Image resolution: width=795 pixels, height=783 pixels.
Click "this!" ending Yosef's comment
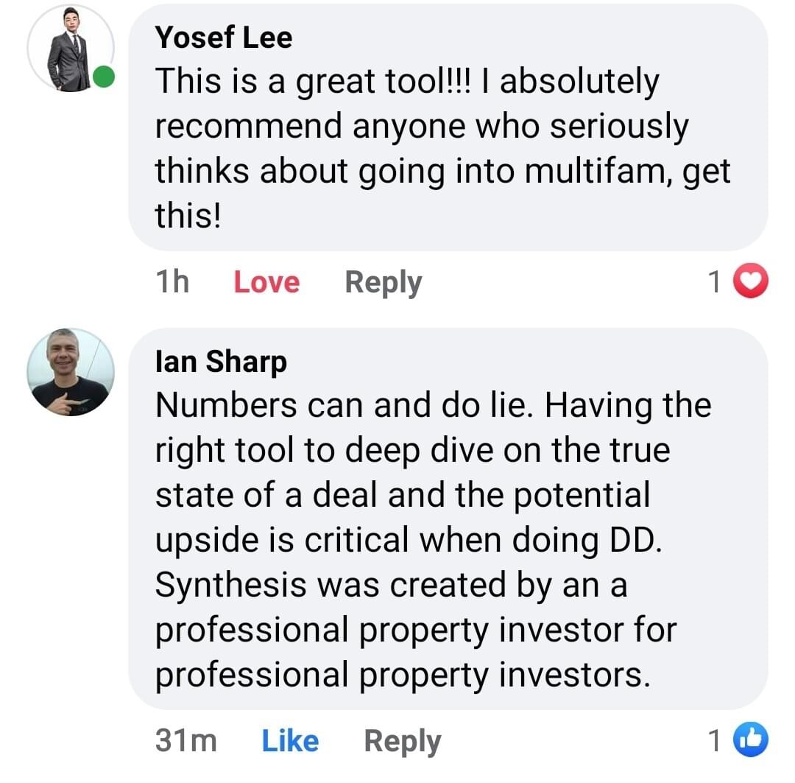point(188,215)
